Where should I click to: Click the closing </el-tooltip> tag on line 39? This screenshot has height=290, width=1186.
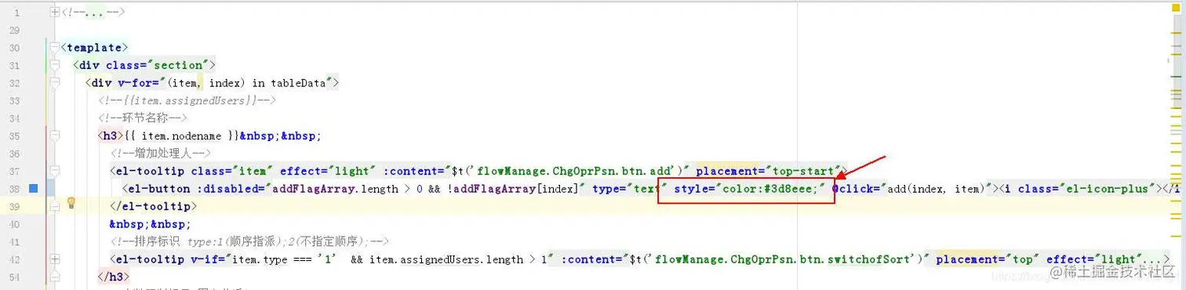(x=153, y=206)
